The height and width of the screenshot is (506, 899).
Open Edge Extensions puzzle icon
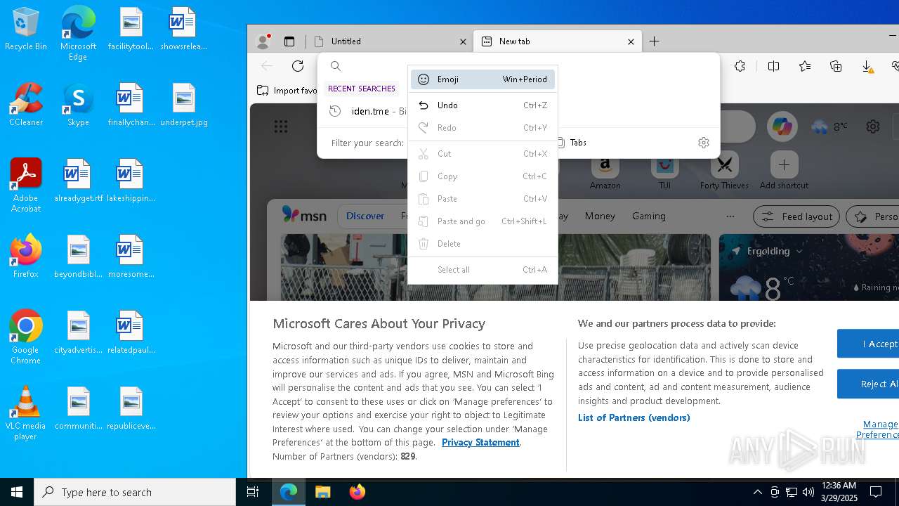(740, 66)
